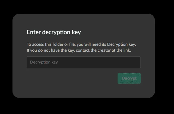Click the text 'If you do not have the key'
The height and width of the screenshot is (114, 174).
[50, 50]
